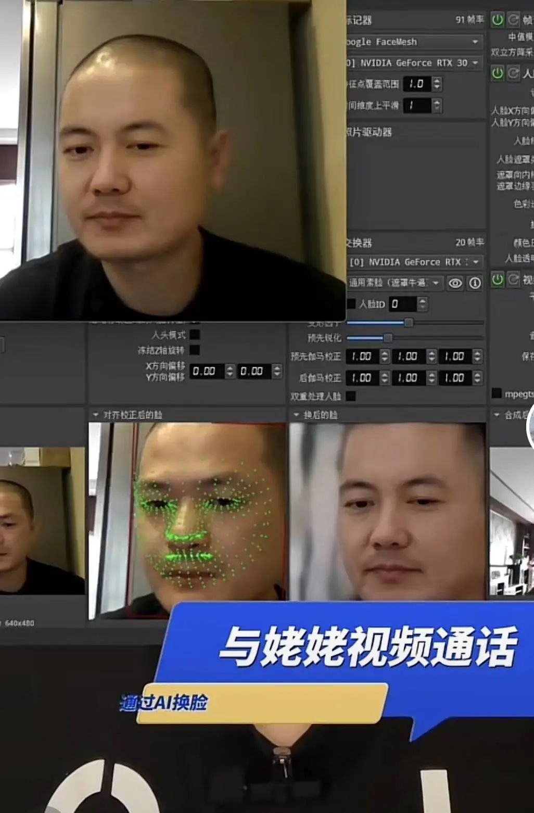The width and height of the screenshot is (534, 813).
Task: Click refresh icon under NVIDIA GeForce RTX 30
Action: [x=514, y=73]
